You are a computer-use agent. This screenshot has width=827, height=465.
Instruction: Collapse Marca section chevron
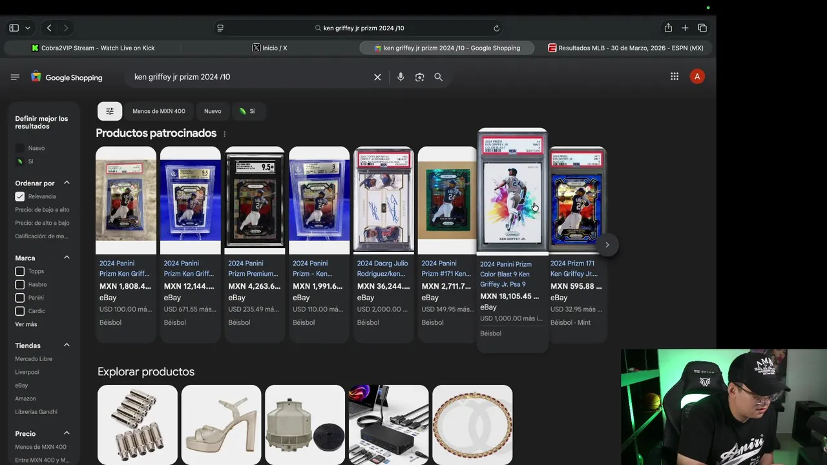coord(67,258)
